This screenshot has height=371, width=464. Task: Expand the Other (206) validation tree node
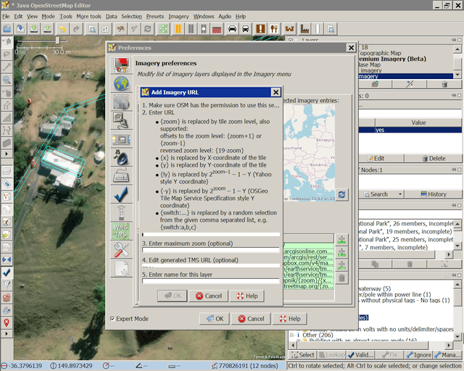coord(291,335)
